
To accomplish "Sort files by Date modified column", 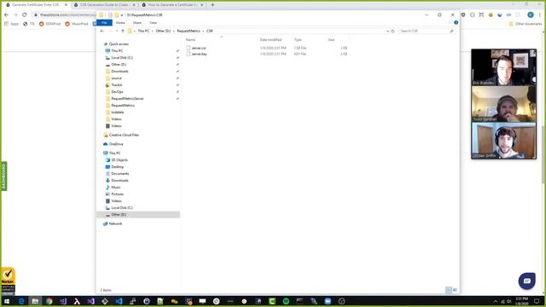I will (270, 40).
